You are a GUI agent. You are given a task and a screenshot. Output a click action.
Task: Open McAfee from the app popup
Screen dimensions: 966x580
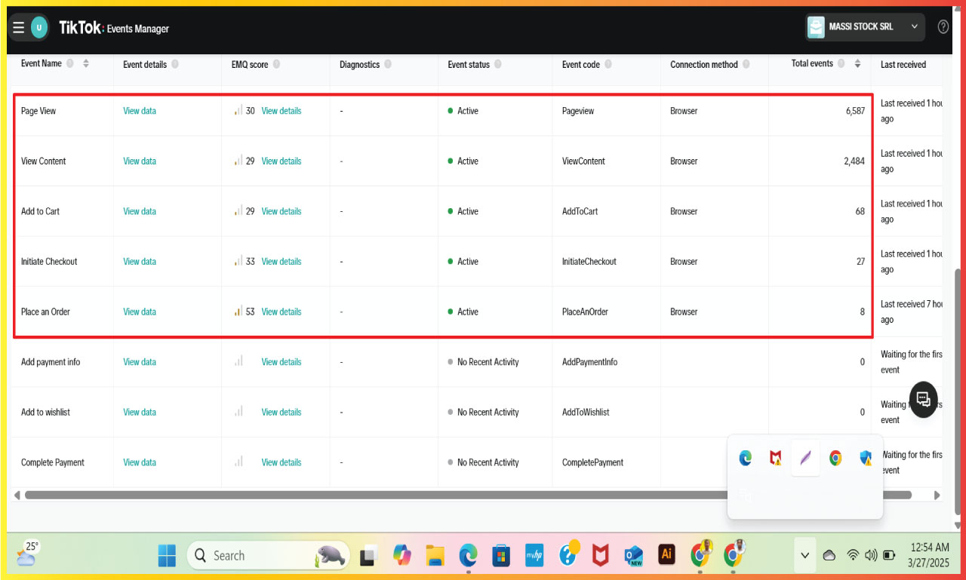click(x=775, y=457)
